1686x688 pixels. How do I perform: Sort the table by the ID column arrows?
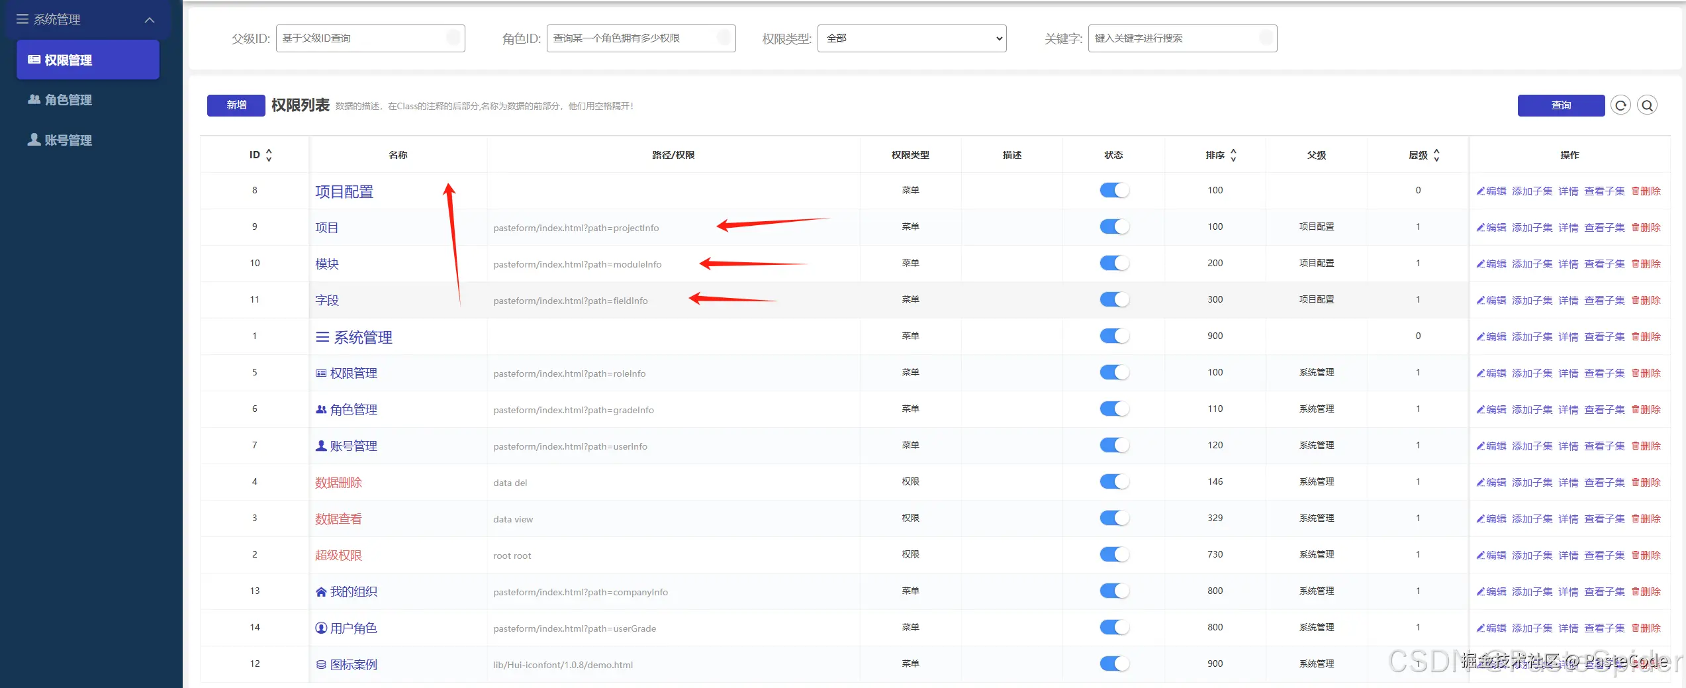click(269, 155)
